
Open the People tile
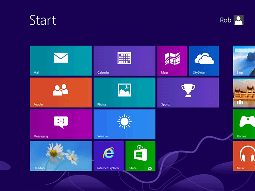click(x=61, y=92)
